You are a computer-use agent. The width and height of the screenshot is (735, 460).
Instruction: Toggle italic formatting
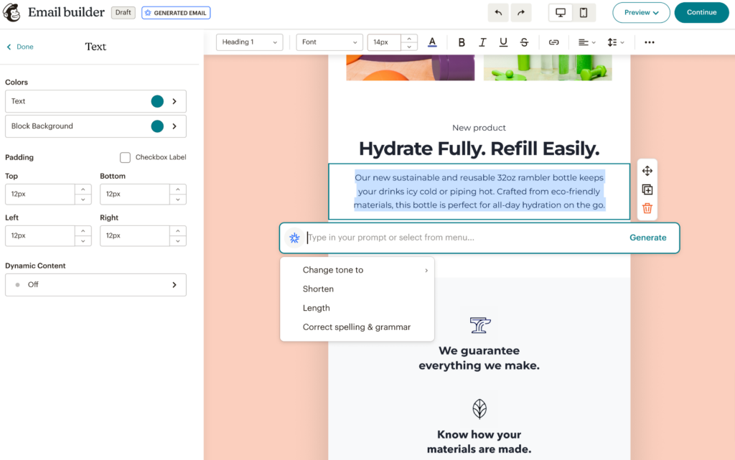coord(482,42)
